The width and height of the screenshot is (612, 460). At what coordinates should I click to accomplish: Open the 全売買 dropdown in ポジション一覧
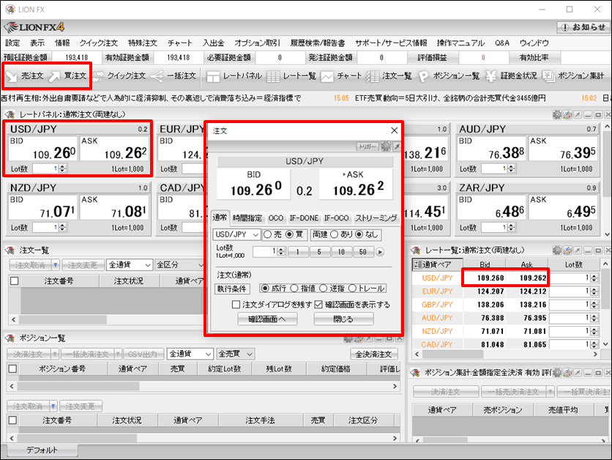coord(236,354)
